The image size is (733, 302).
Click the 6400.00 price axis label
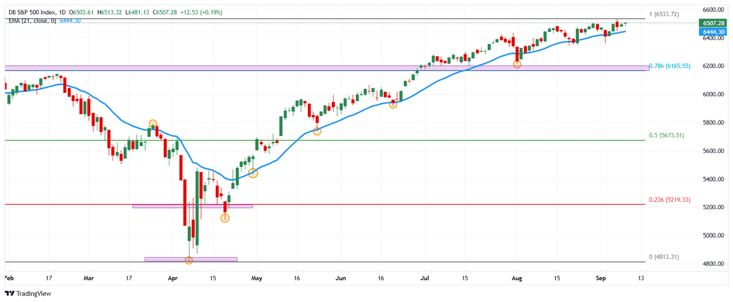coord(713,38)
